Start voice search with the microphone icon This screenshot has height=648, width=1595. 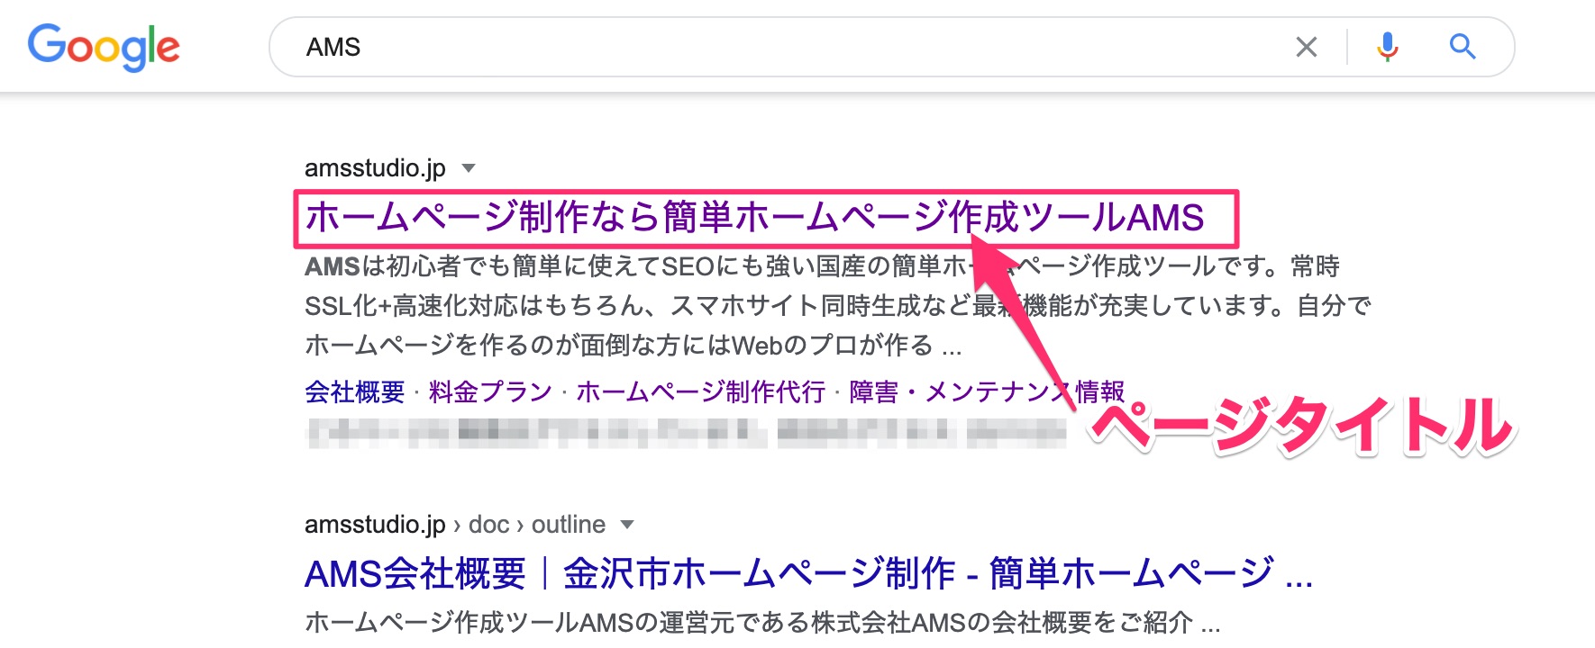(1387, 47)
